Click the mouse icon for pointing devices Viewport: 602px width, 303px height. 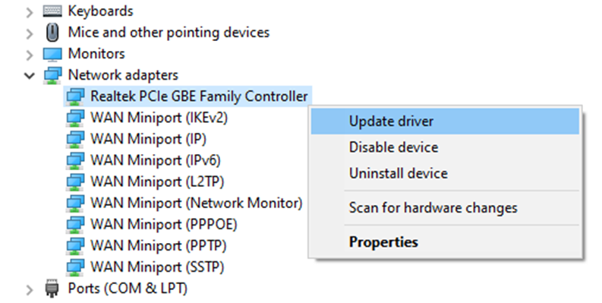click(x=52, y=32)
